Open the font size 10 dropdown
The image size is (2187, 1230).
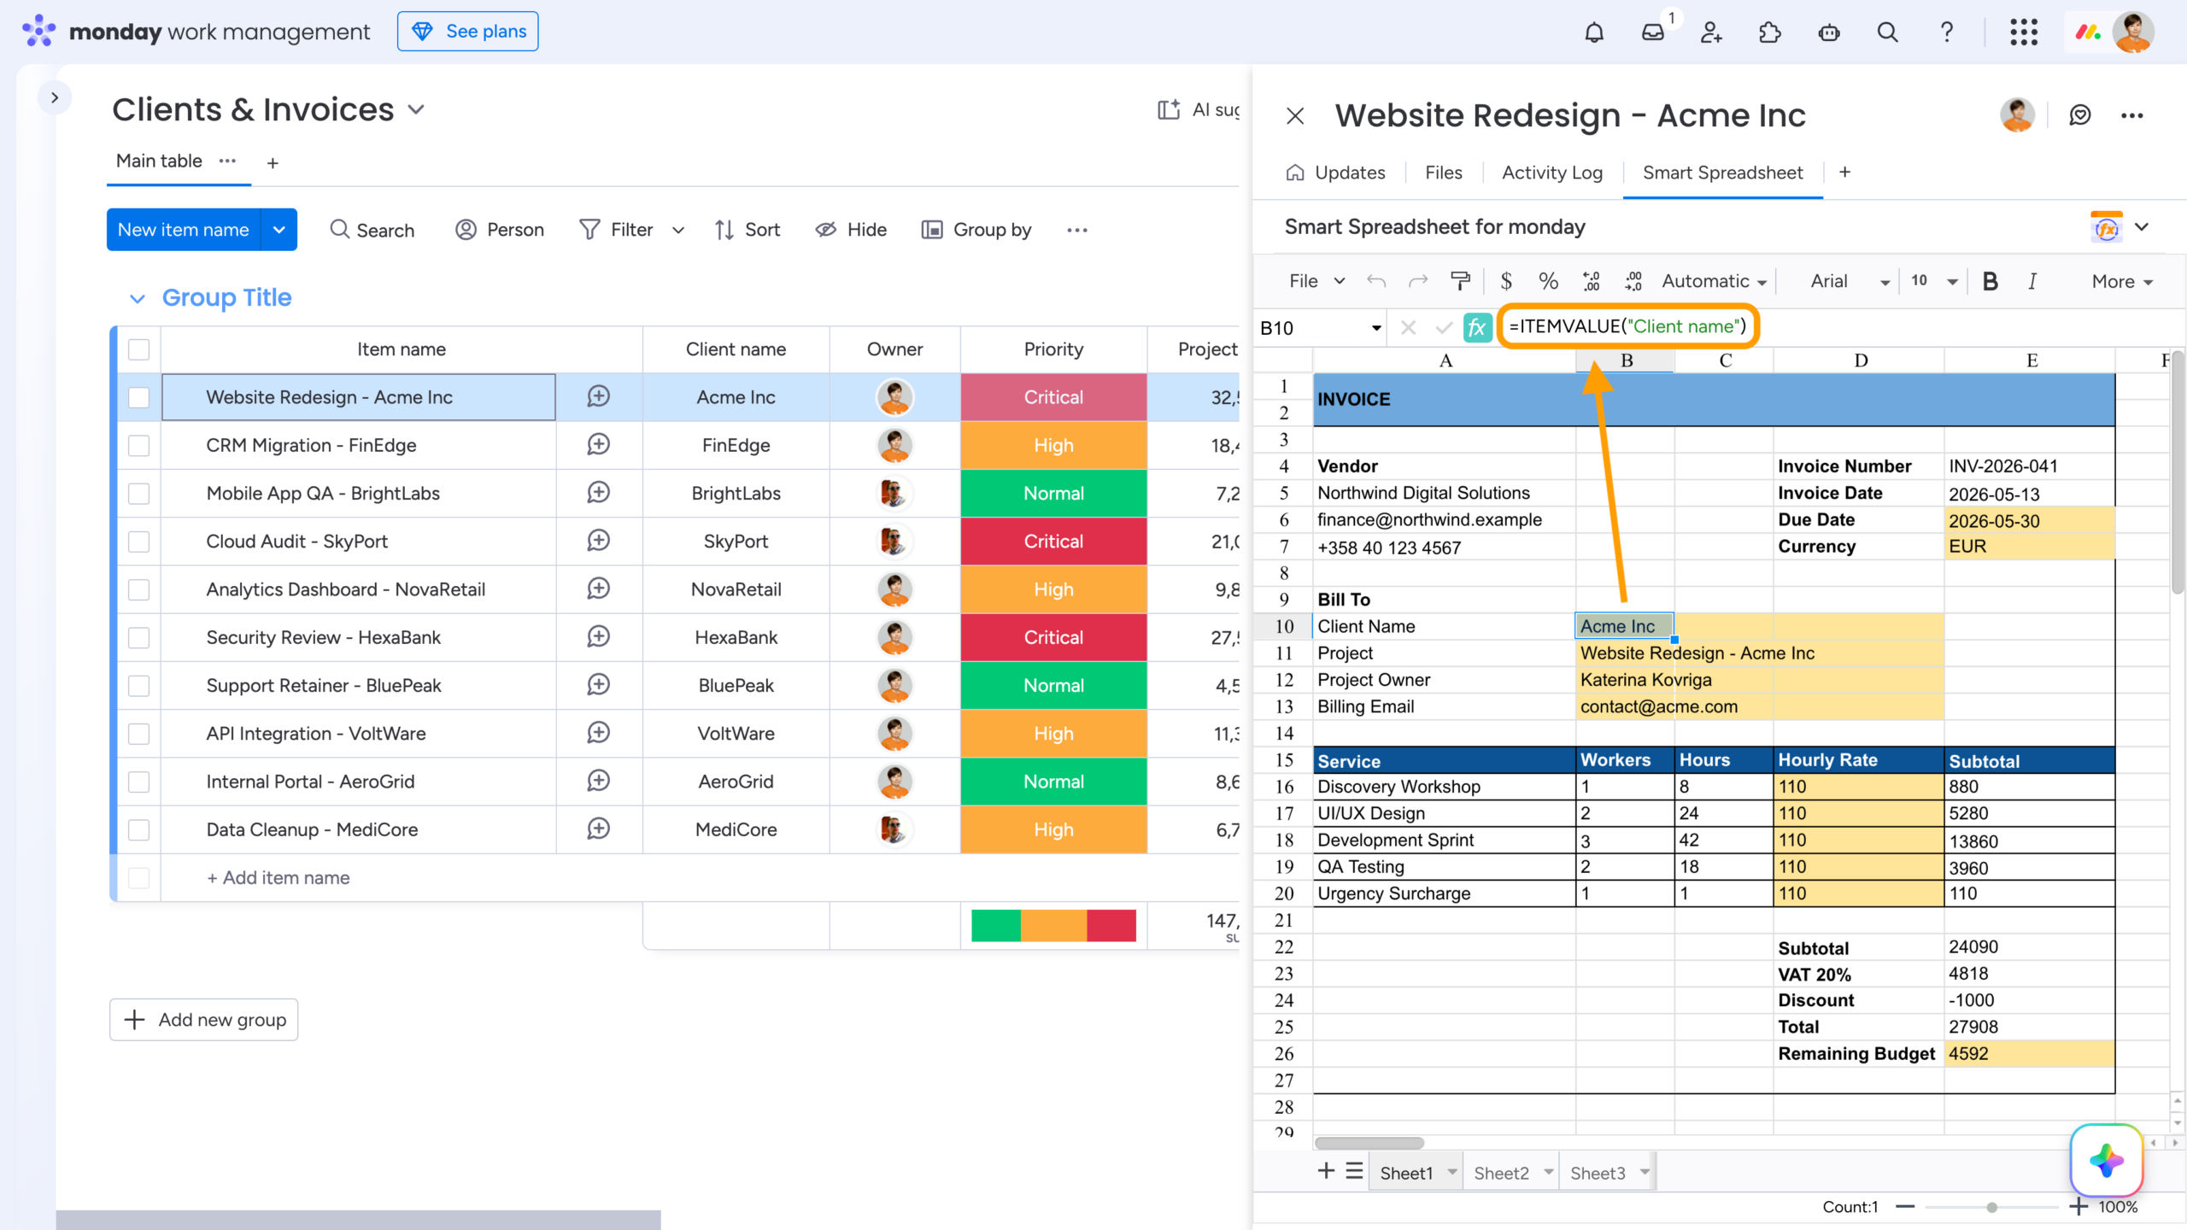1934,281
